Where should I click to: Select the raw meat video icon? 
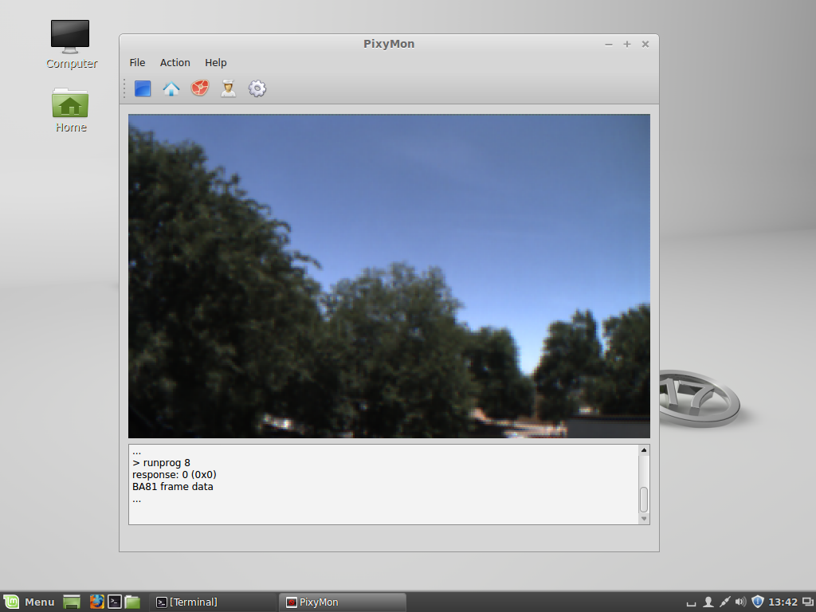tap(200, 88)
